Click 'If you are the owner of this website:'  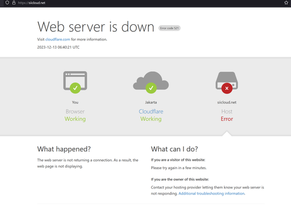click(180, 179)
